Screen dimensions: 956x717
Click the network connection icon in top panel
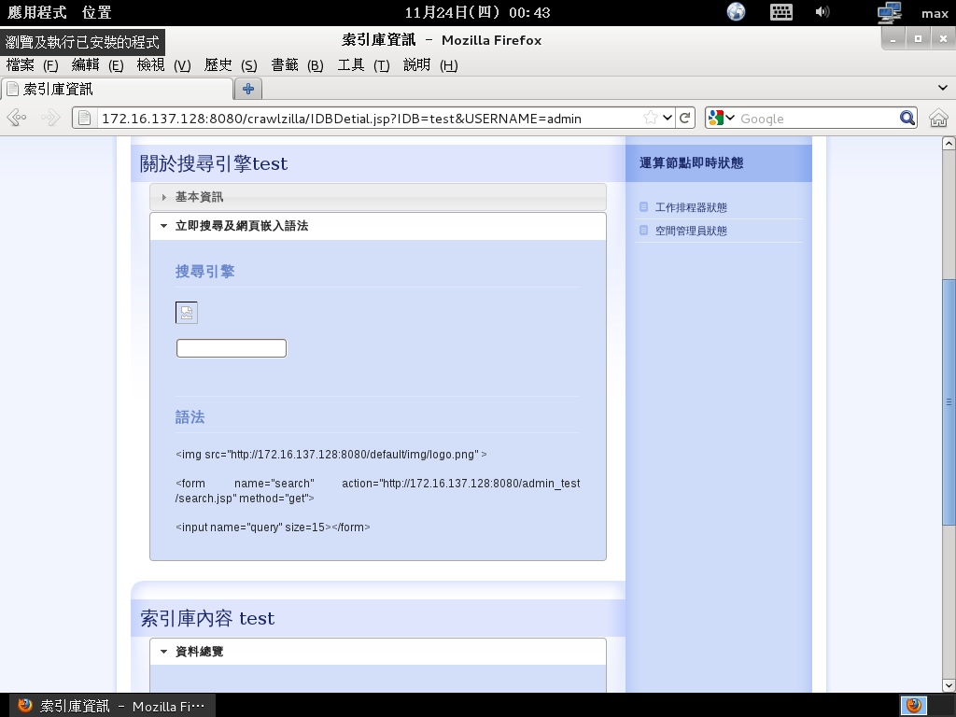click(889, 12)
